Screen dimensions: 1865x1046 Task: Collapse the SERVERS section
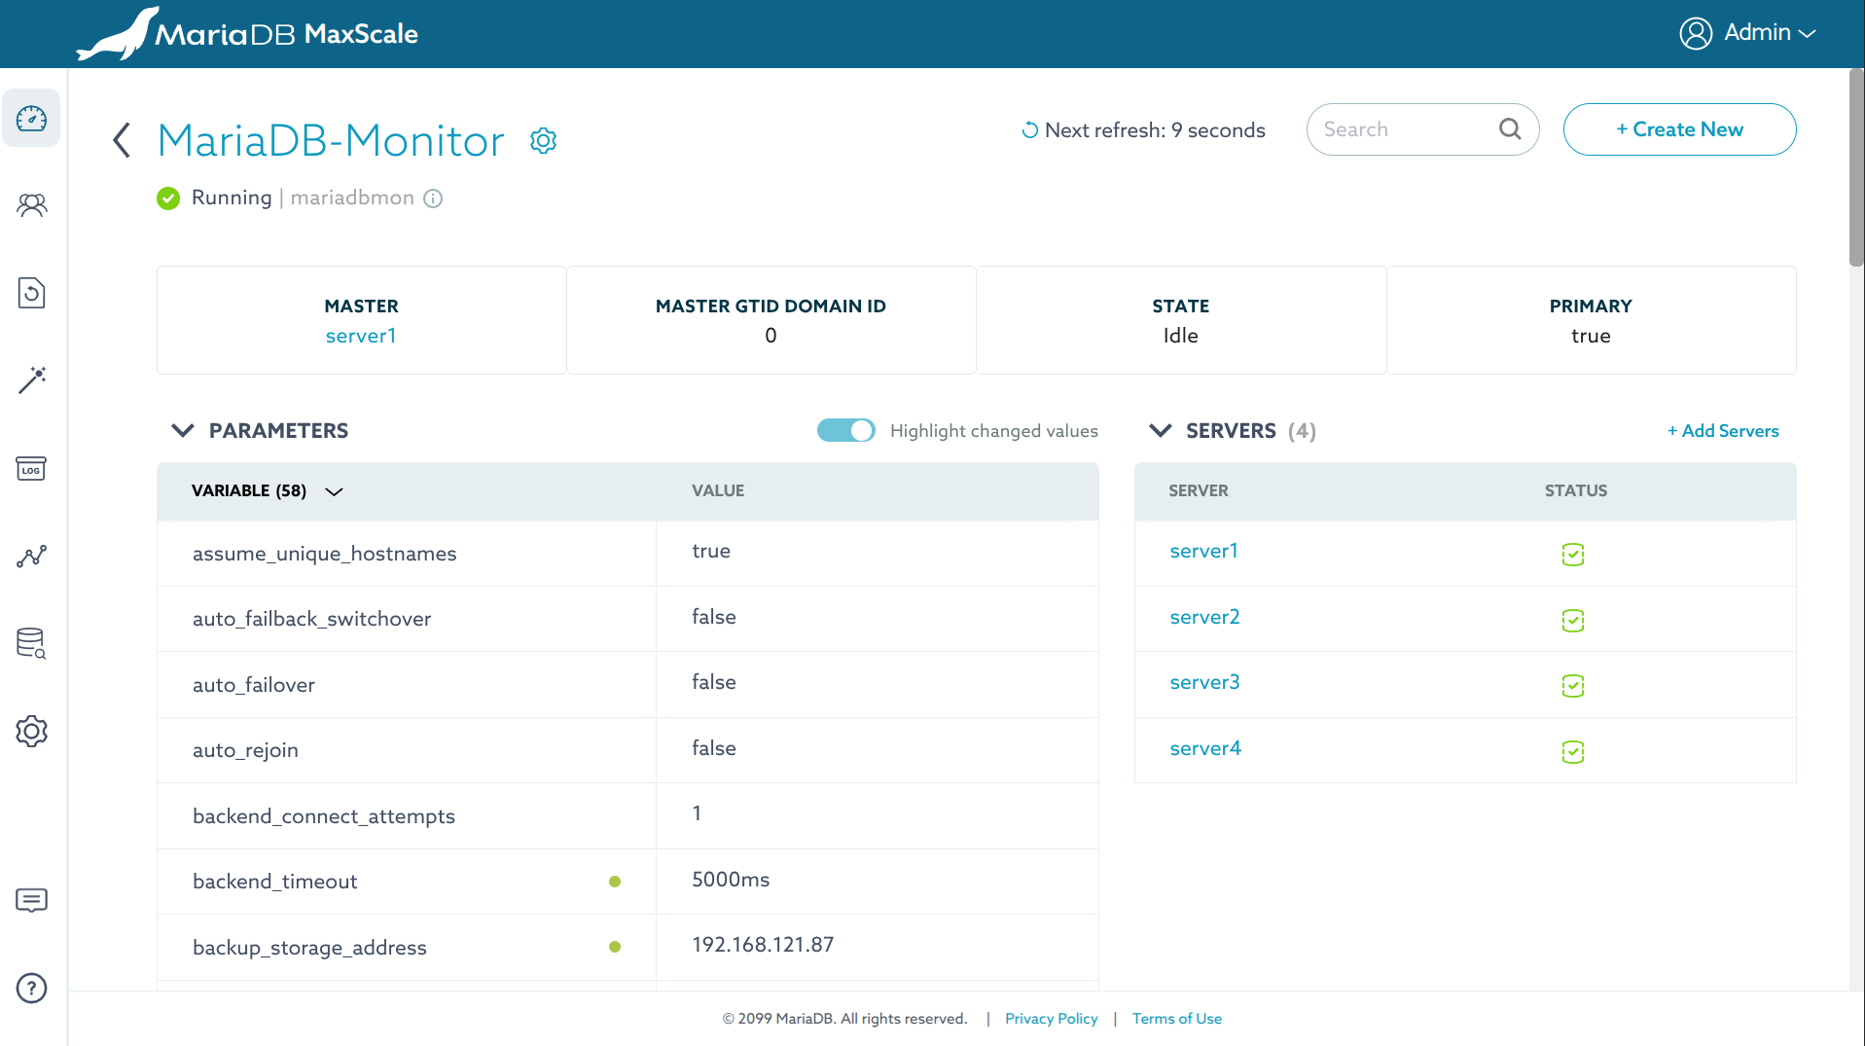[x=1160, y=430]
